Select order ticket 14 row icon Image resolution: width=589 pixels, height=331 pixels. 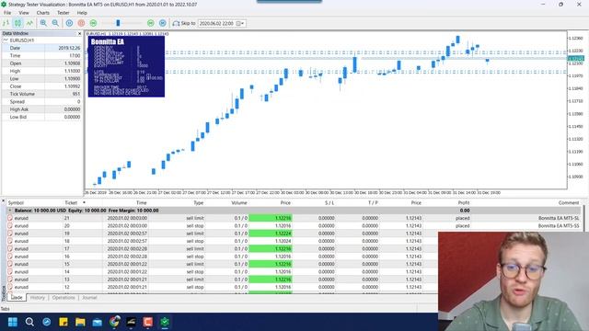point(10,272)
